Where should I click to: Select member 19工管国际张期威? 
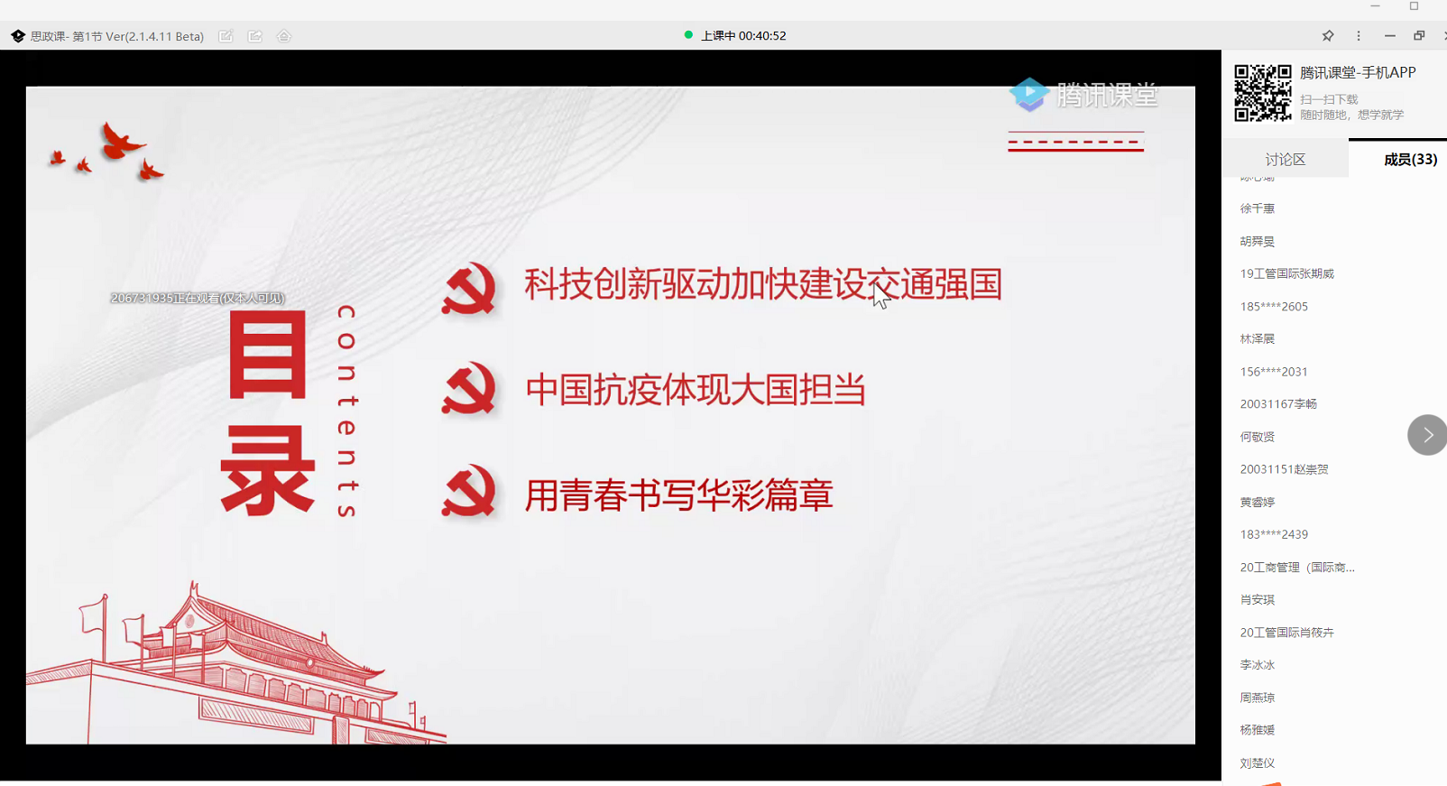[1286, 273]
